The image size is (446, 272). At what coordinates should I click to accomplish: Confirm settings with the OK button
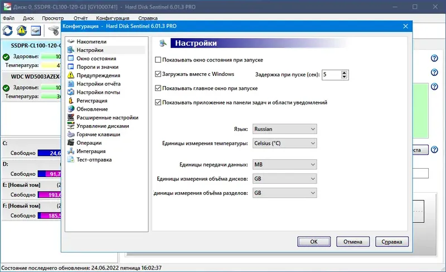[314, 241]
